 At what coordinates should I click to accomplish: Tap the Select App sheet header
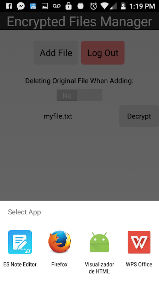[x=24, y=212]
